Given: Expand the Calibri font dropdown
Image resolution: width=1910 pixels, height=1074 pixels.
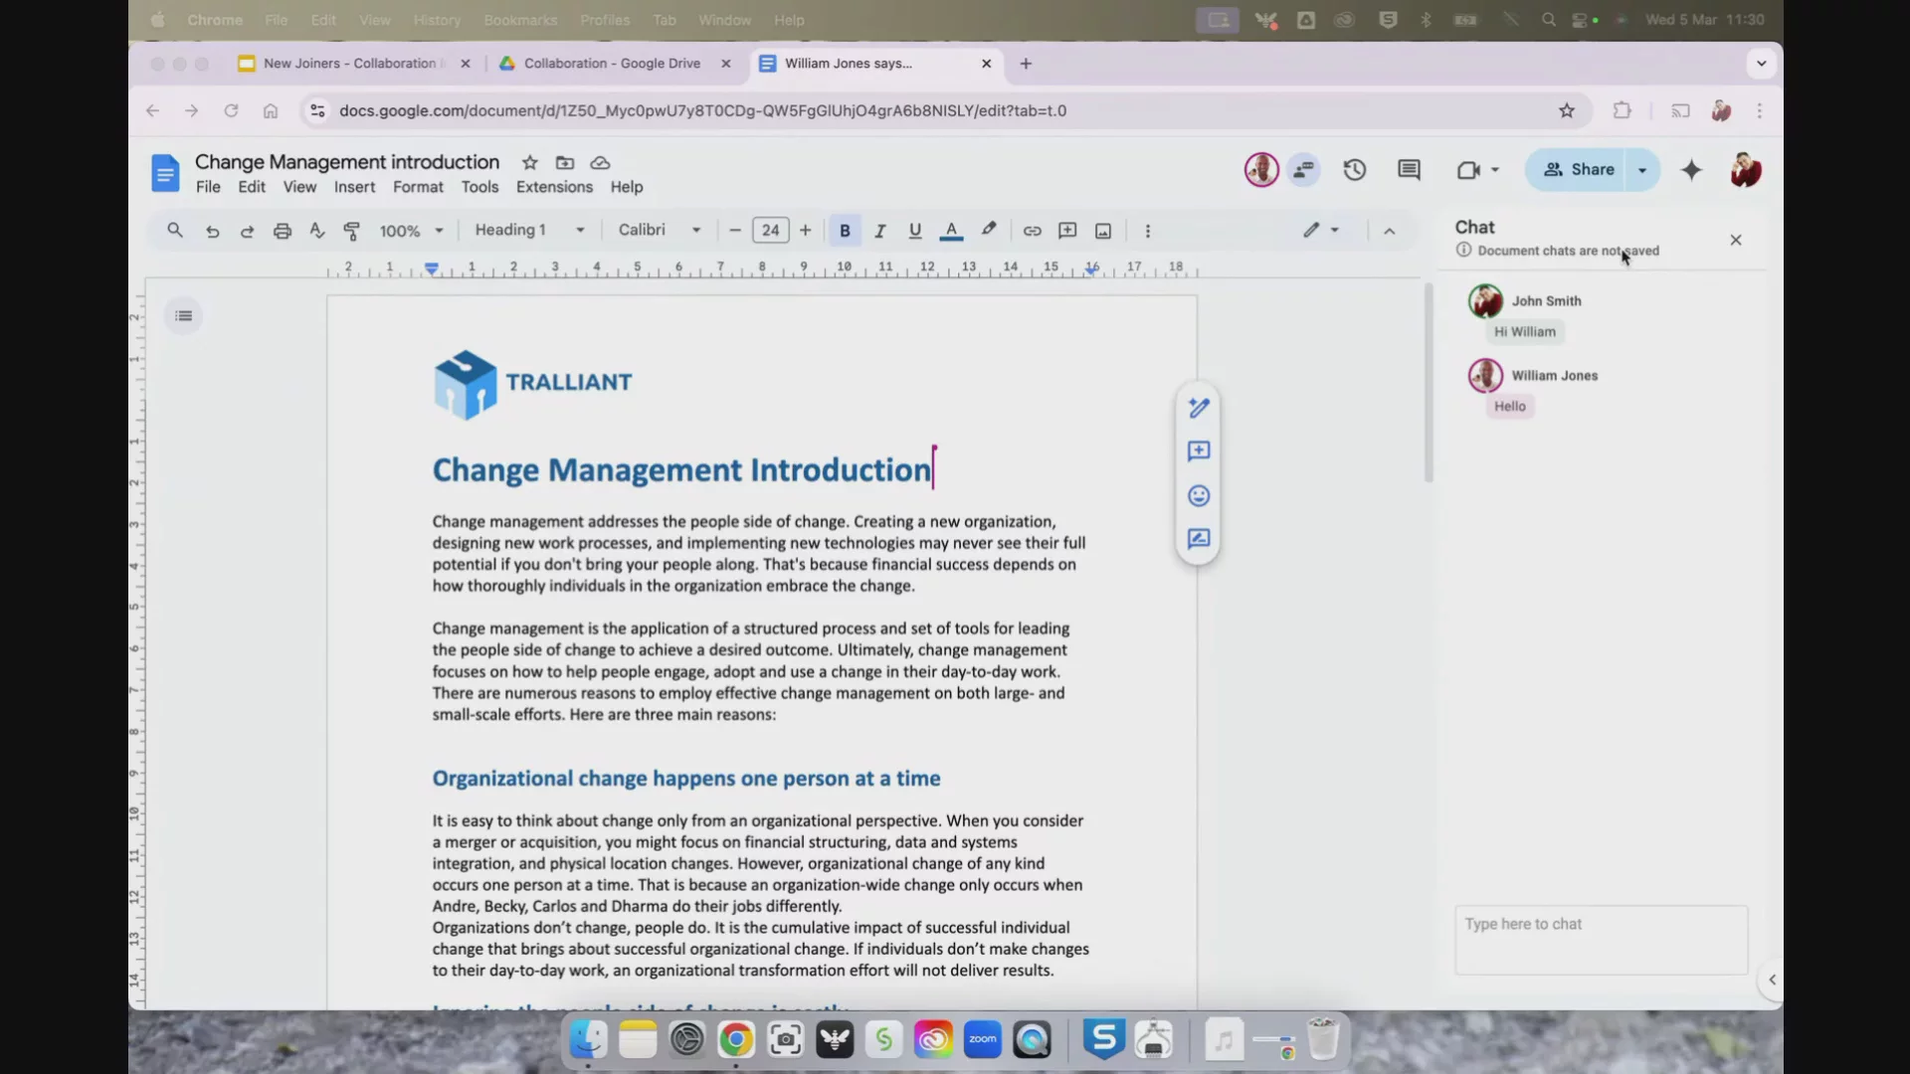Looking at the screenshot, I should point(659,231).
